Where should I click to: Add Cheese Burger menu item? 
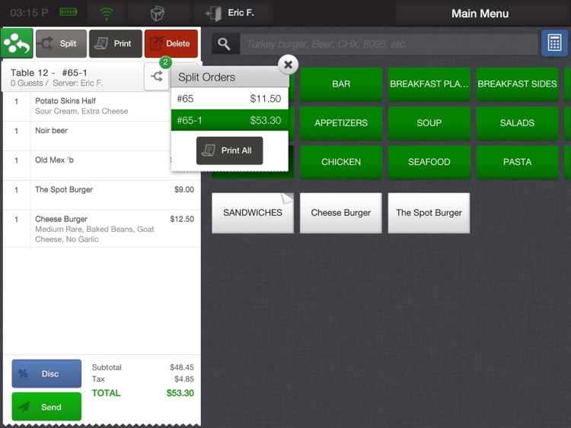pyautogui.click(x=341, y=213)
